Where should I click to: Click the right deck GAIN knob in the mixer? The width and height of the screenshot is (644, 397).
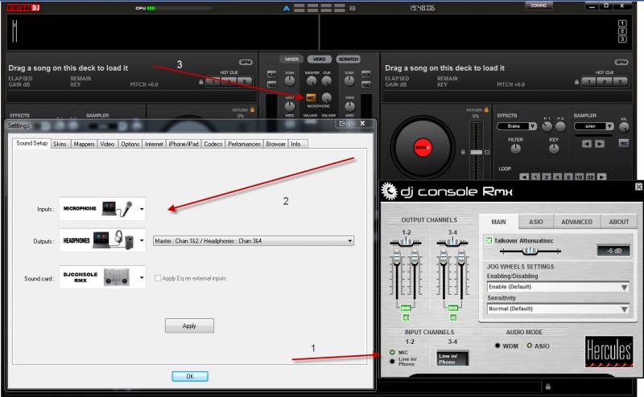point(349,81)
